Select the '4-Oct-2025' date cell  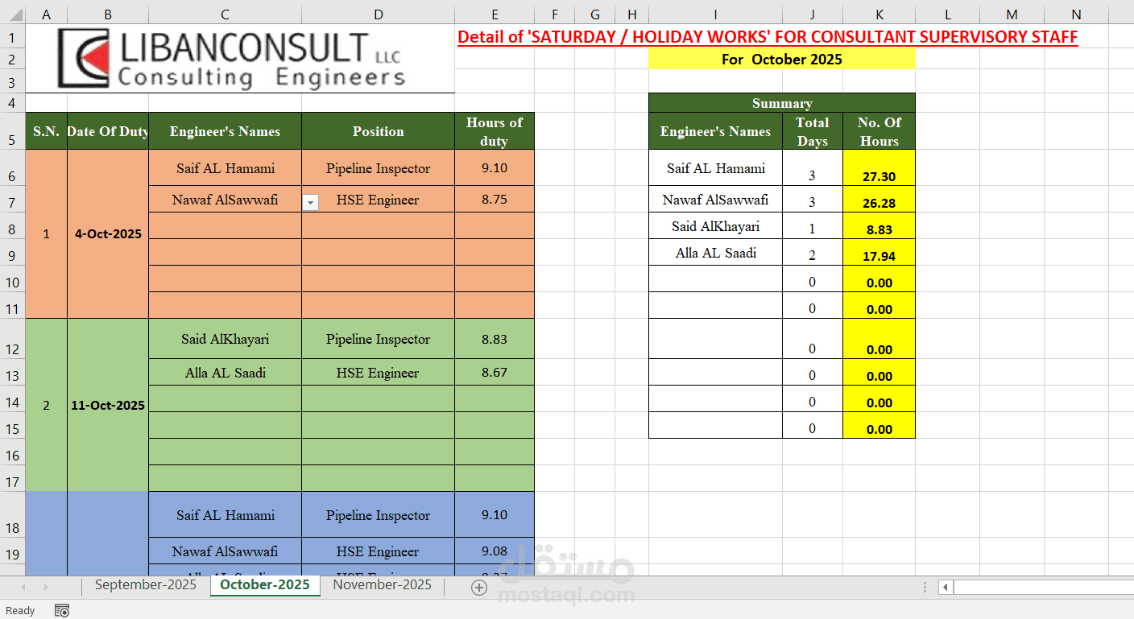pos(108,234)
